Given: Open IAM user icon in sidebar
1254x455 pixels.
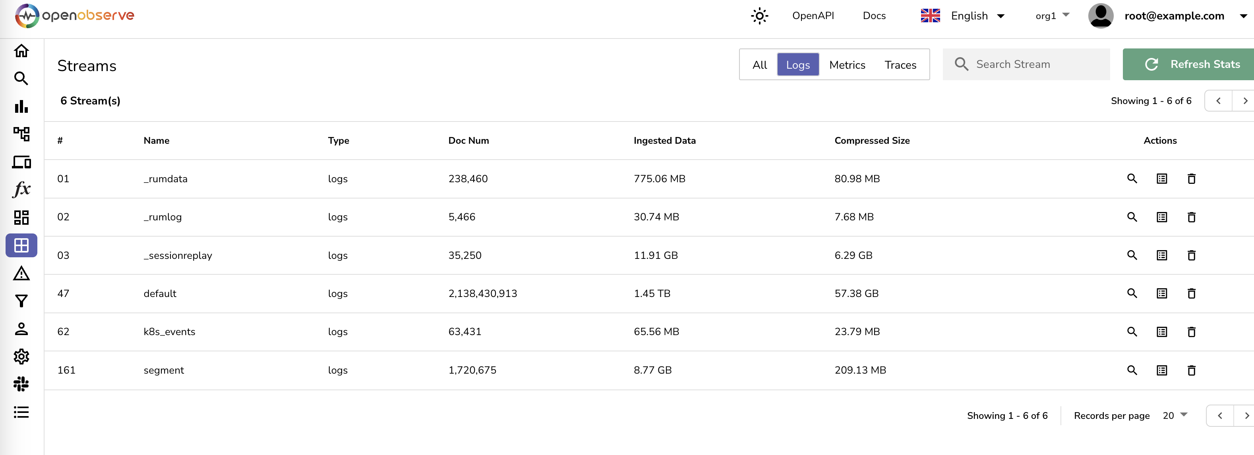Looking at the screenshot, I should pos(21,329).
